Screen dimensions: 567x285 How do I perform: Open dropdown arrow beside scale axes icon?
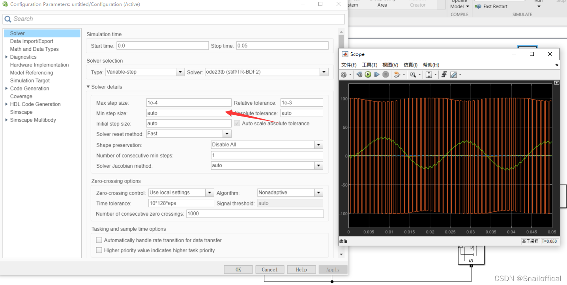[436, 75]
